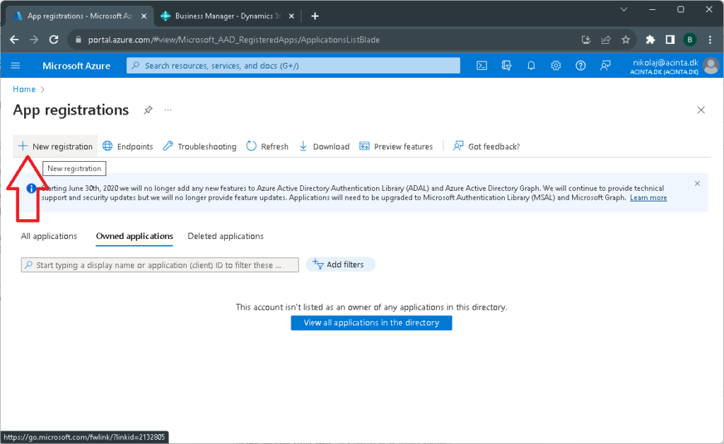Send feedback using the smiley icon

click(x=605, y=65)
